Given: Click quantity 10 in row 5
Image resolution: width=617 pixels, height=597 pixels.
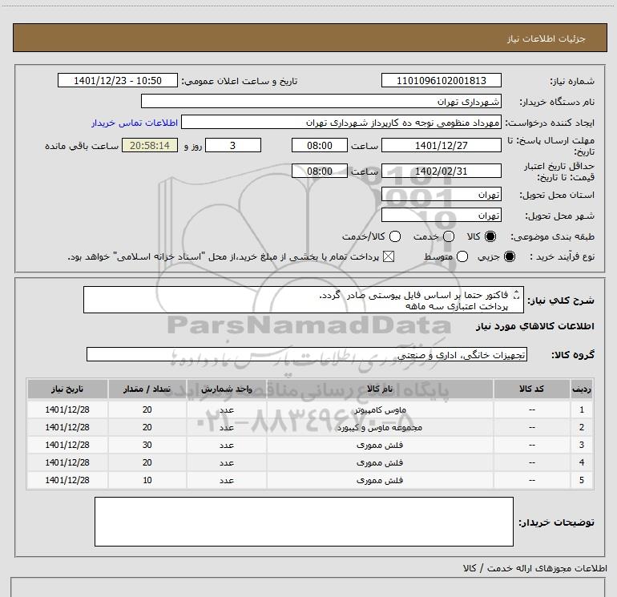Looking at the screenshot, I should click(x=147, y=481).
